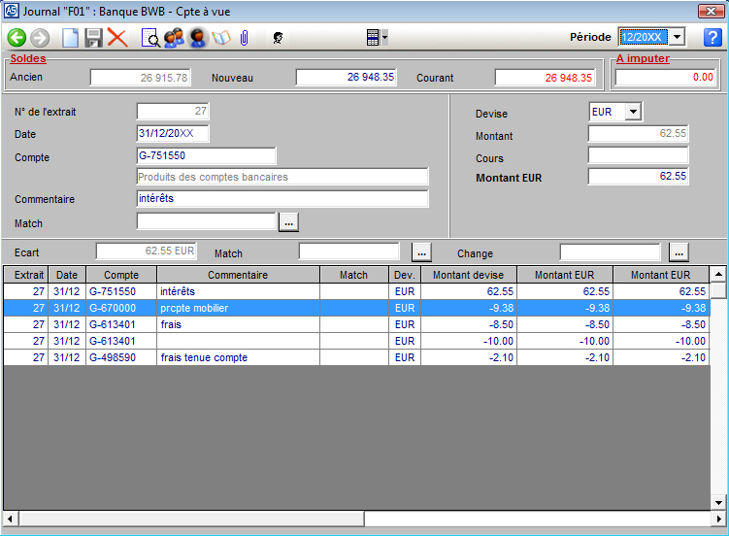Expand the calculator grid toolbar dropdown arrow
This screenshot has width=729, height=536.
[x=385, y=38]
